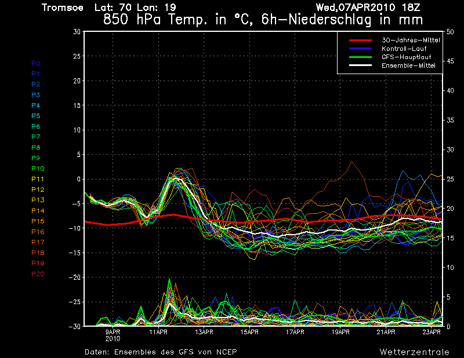Image resolution: width=464 pixels, height=358 pixels.
Task: Select the P20 ensemble member label
Action: (x=37, y=273)
